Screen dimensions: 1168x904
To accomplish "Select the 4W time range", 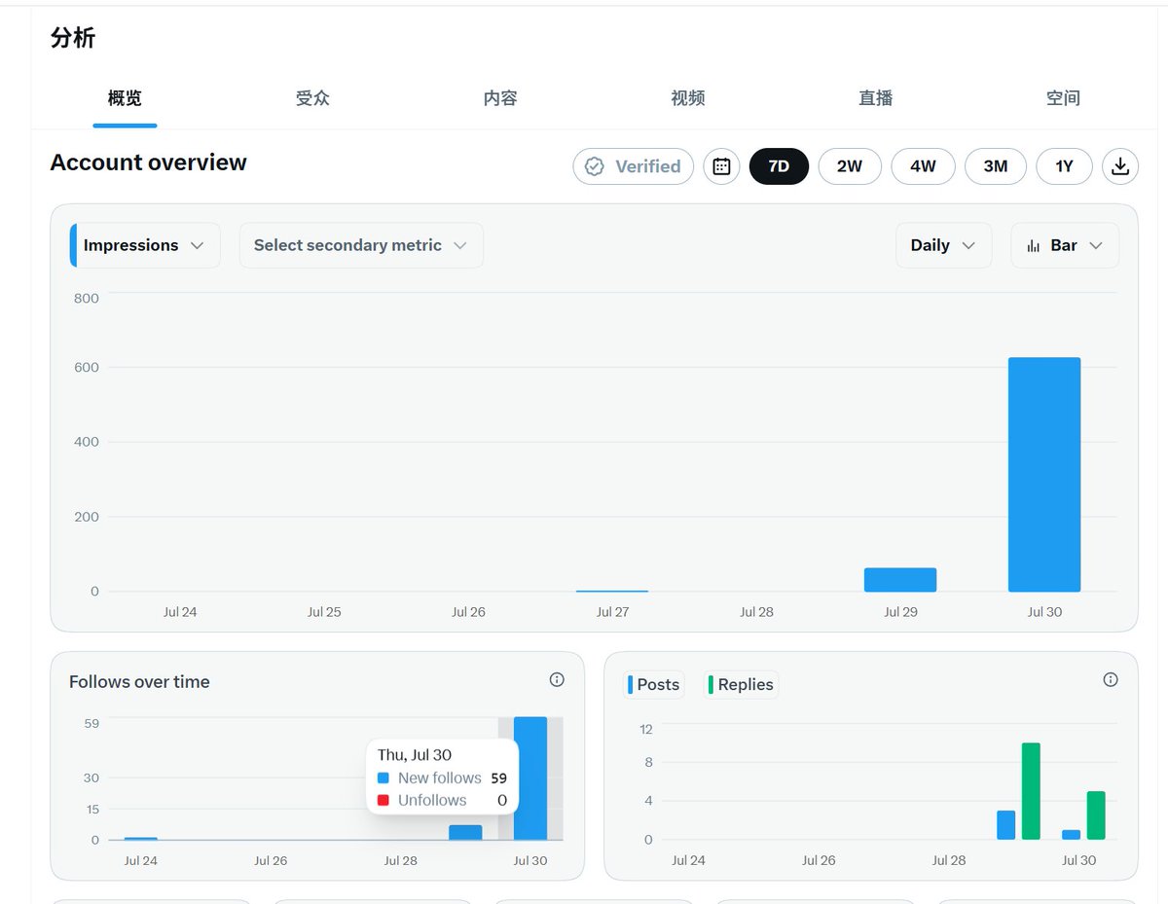I will [923, 166].
